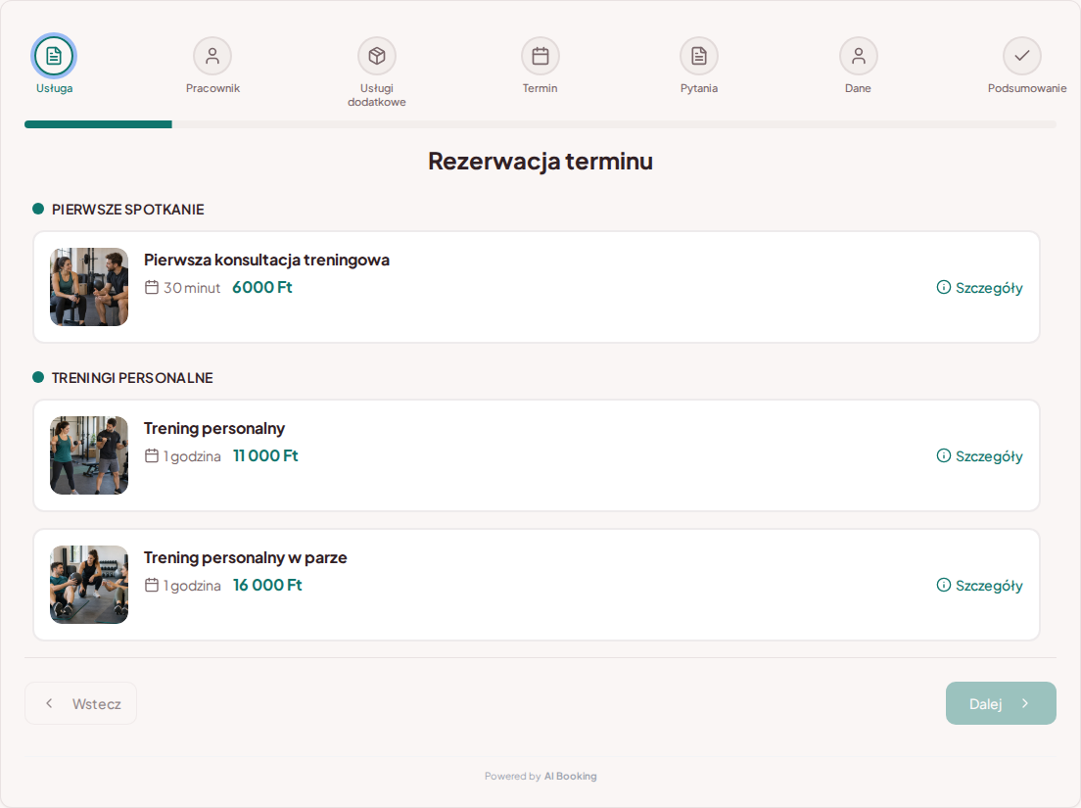Click info icon on Trening personalny card
The height and width of the screenshot is (808, 1081).
(x=944, y=455)
